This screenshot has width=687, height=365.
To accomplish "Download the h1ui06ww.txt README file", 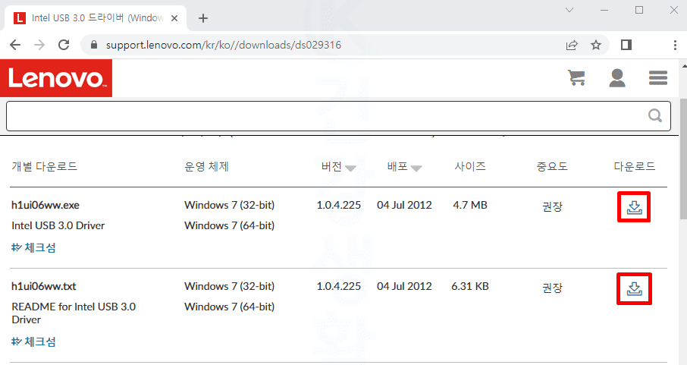I will (634, 288).
